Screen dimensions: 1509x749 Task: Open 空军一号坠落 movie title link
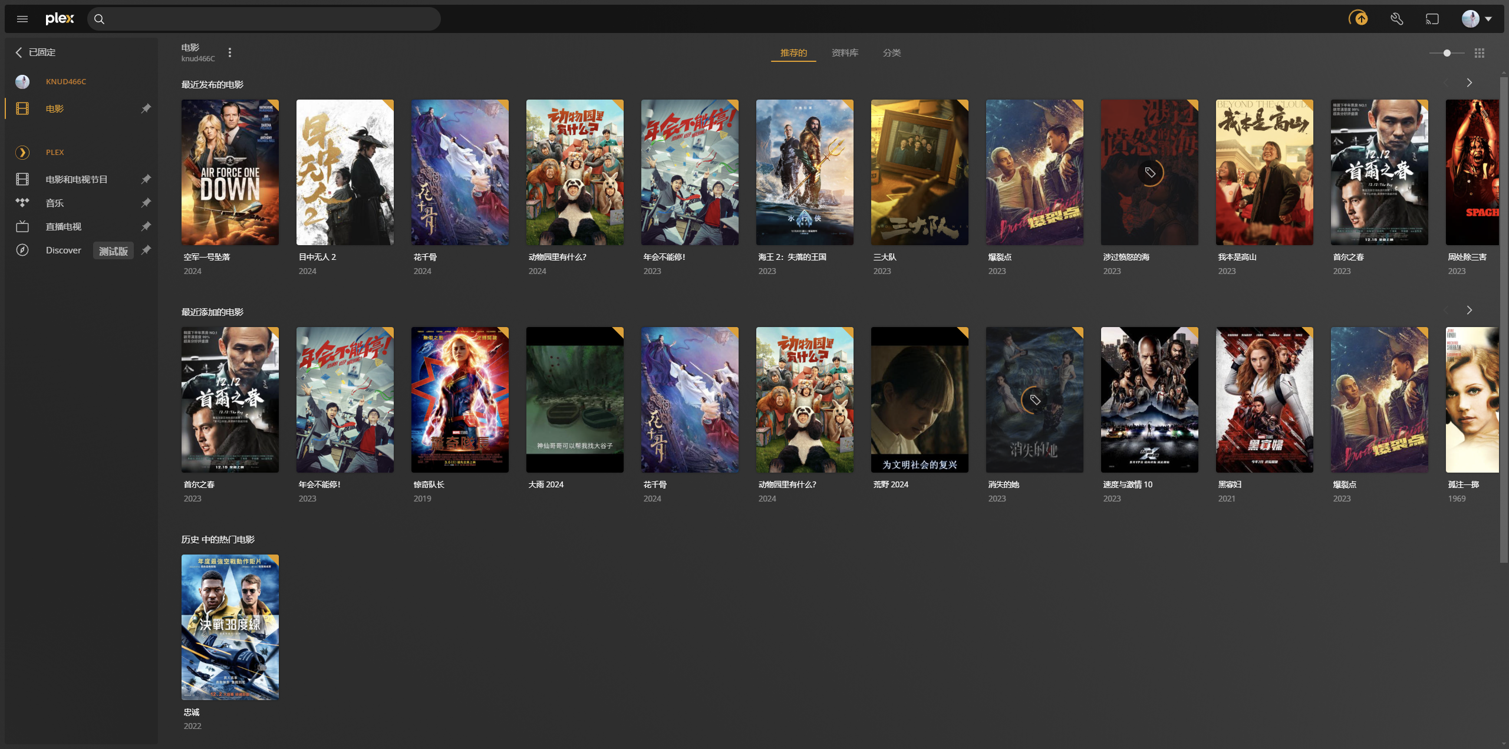(207, 257)
